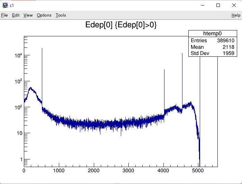Screen dimensions: 242x184
Task: Select the Std Dev row in stats box
Action: [213, 53]
